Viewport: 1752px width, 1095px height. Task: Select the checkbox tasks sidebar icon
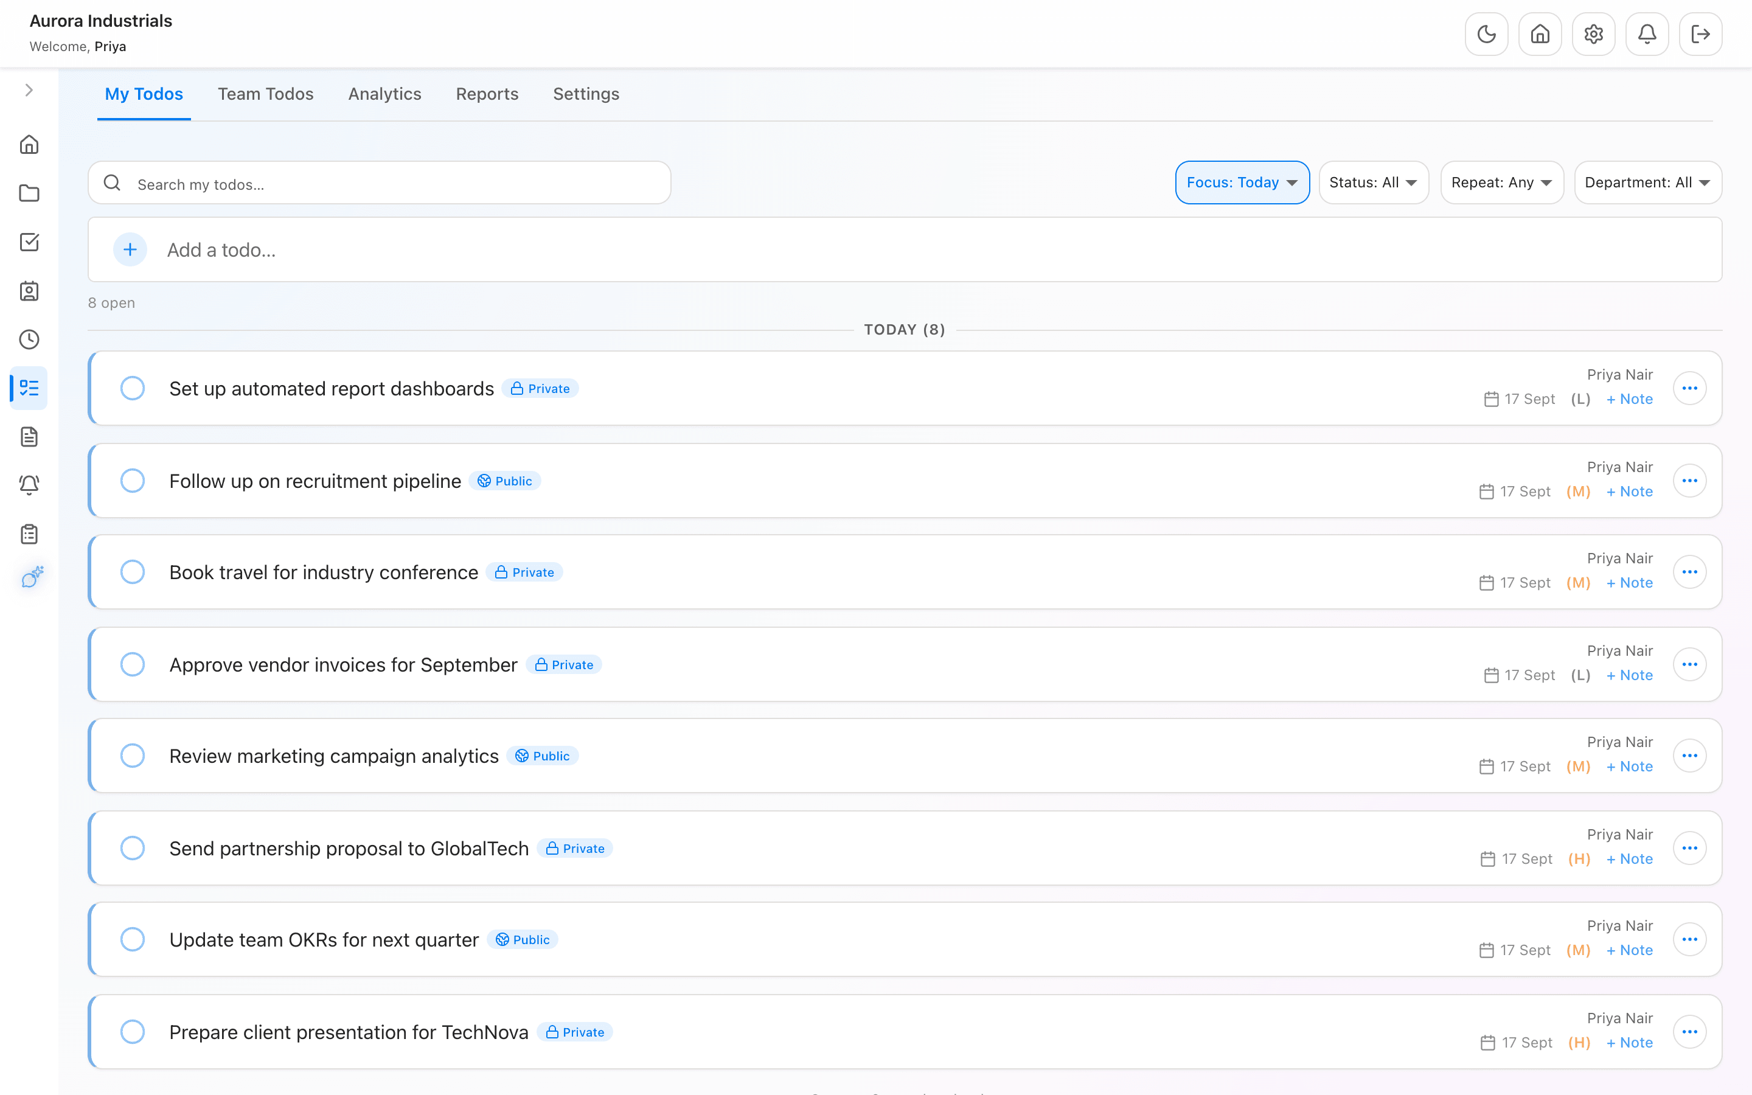point(29,242)
